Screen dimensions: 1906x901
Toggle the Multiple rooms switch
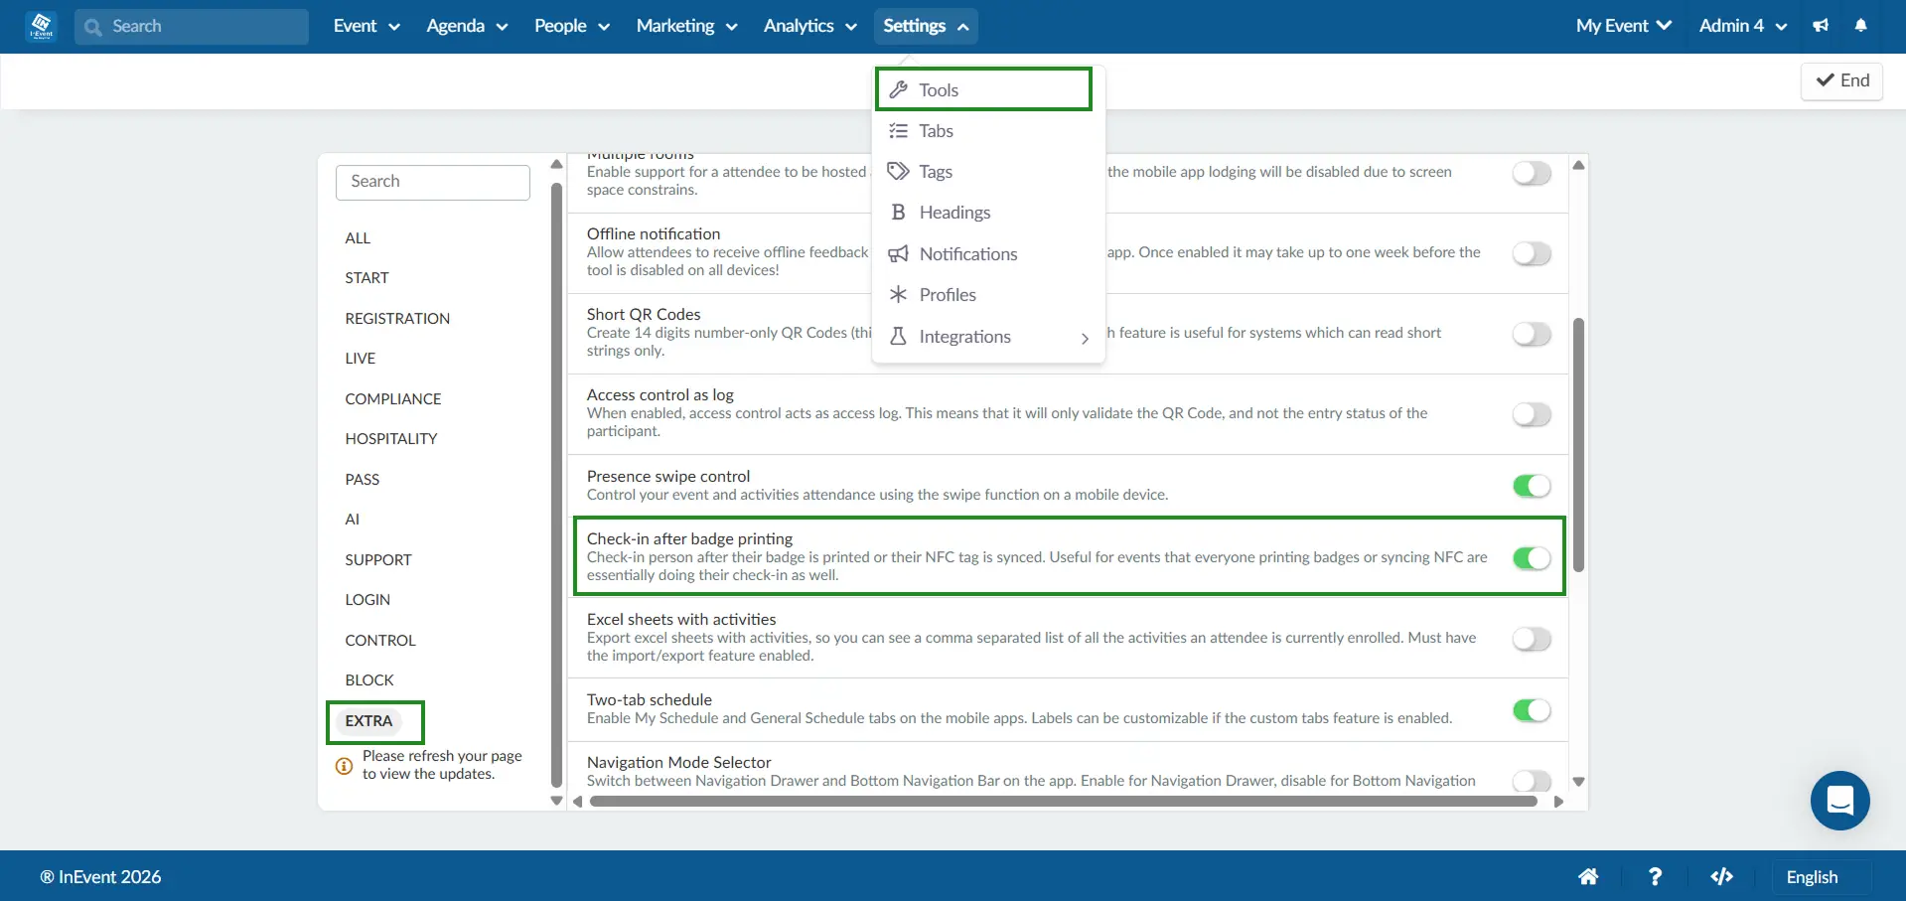(x=1532, y=173)
